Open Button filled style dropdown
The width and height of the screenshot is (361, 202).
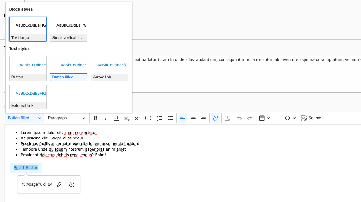(x=25, y=118)
